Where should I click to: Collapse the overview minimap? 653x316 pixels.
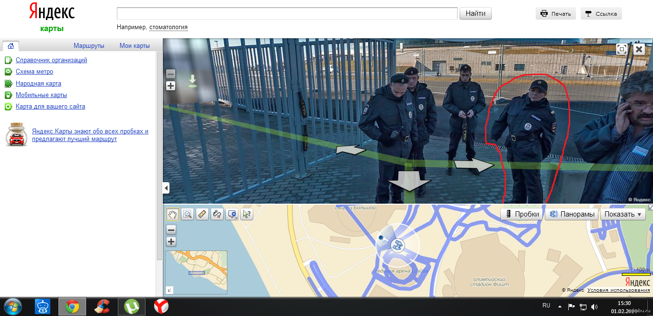pyautogui.click(x=169, y=290)
